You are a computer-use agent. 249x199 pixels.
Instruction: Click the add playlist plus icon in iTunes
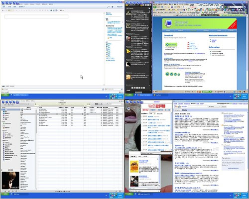5,191
